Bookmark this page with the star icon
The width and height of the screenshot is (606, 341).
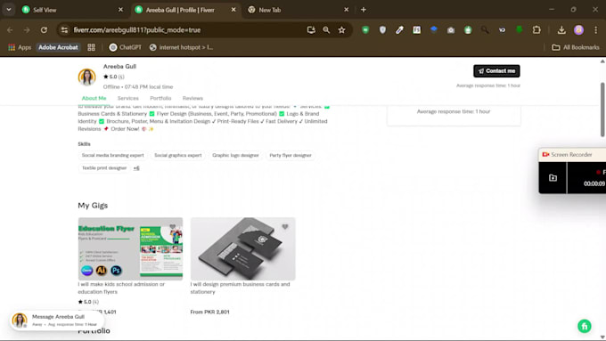(x=341, y=30)
